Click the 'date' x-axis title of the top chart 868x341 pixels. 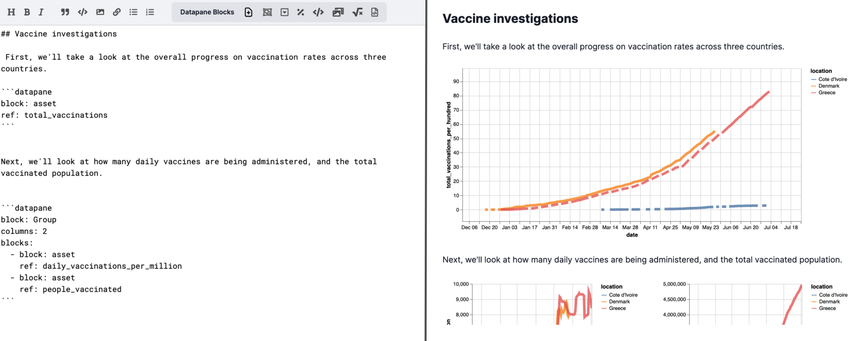click(x=632, y=235)
